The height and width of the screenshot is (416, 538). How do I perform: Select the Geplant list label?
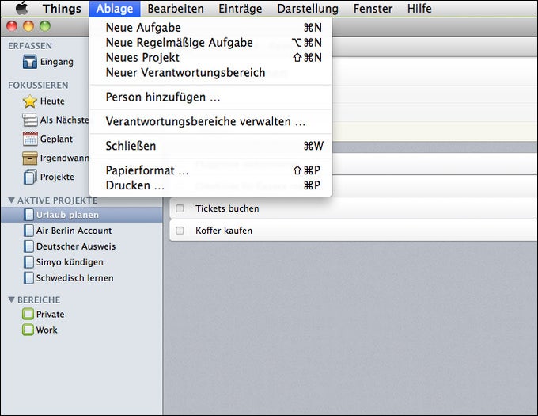[x=57, y=139]
